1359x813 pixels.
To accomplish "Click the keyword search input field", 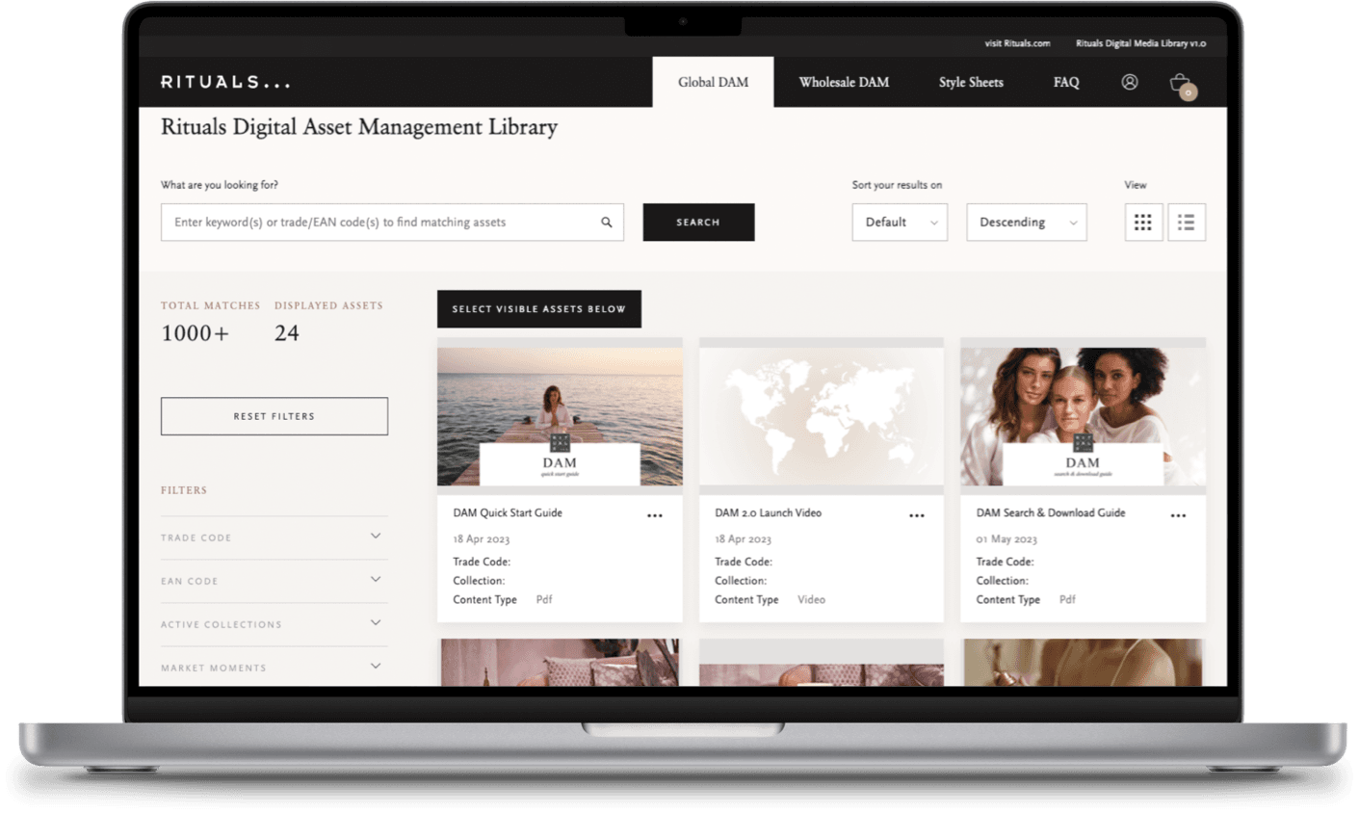I will [x=380, y=223].
